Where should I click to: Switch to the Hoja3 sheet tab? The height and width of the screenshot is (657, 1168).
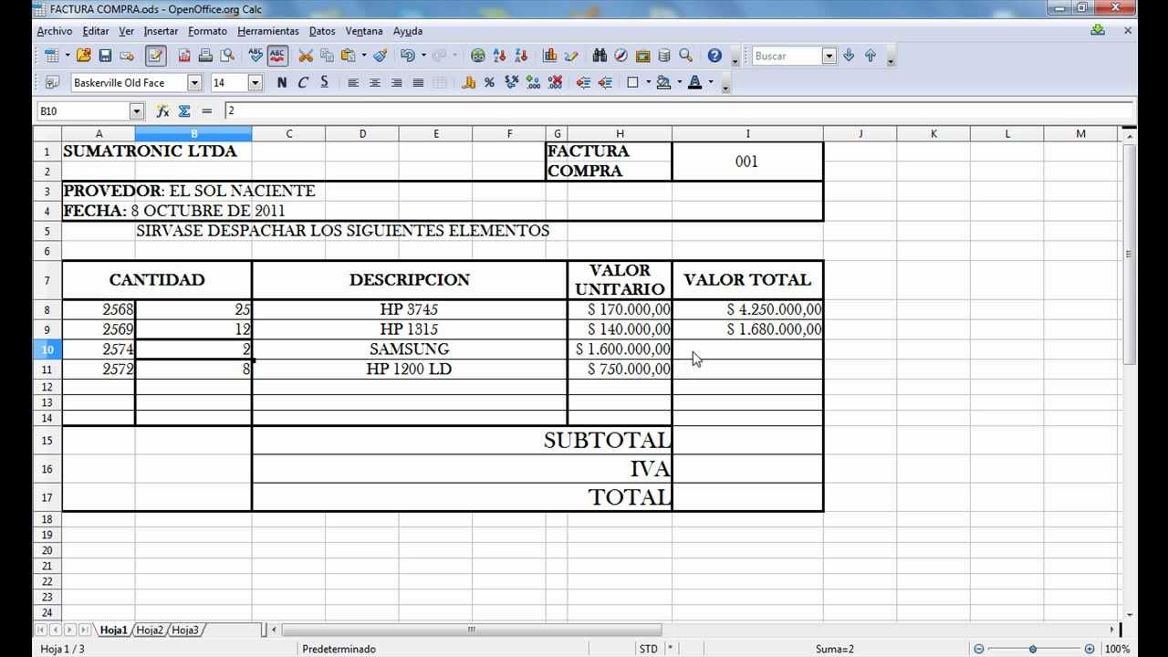click(x=185, y=630)
